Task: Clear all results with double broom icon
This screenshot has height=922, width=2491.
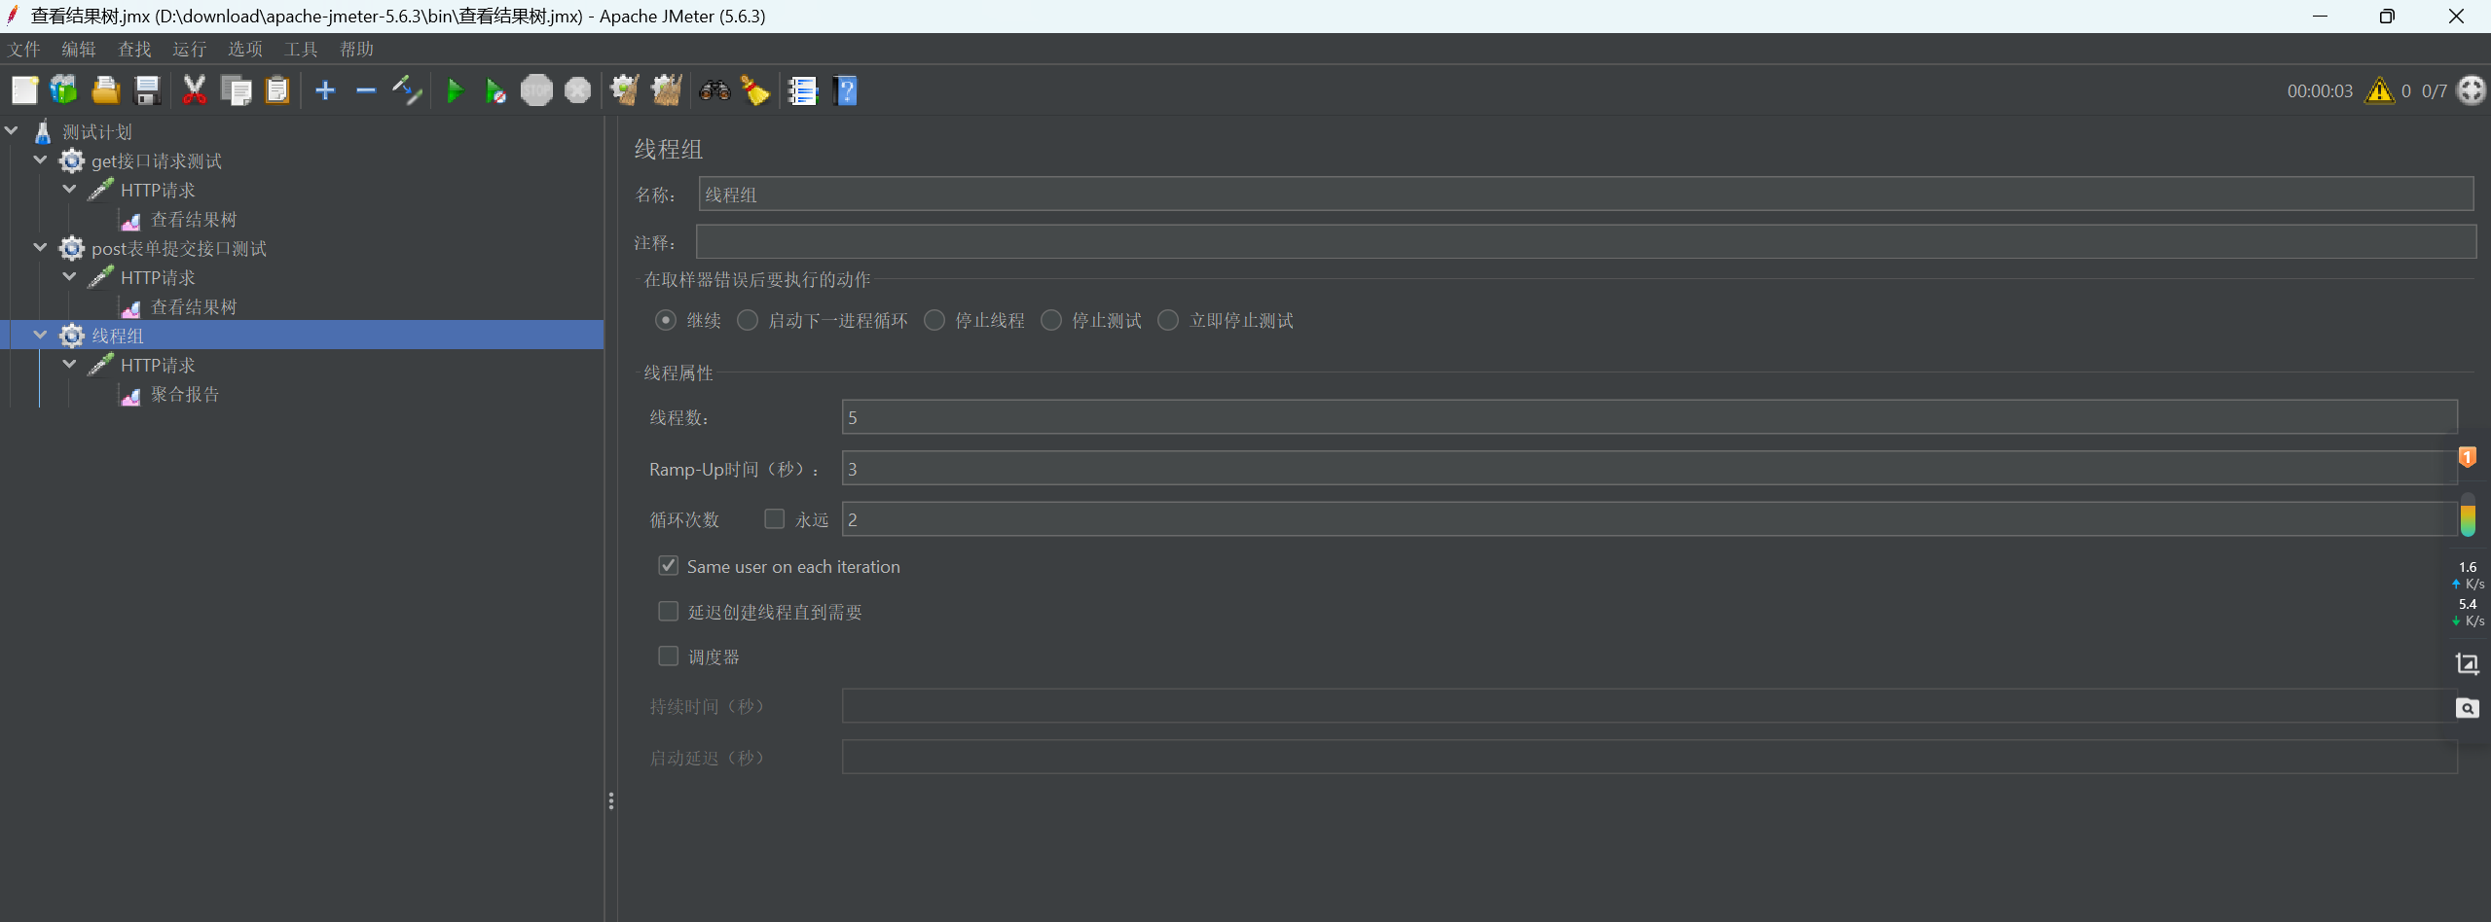Action: 667,90
